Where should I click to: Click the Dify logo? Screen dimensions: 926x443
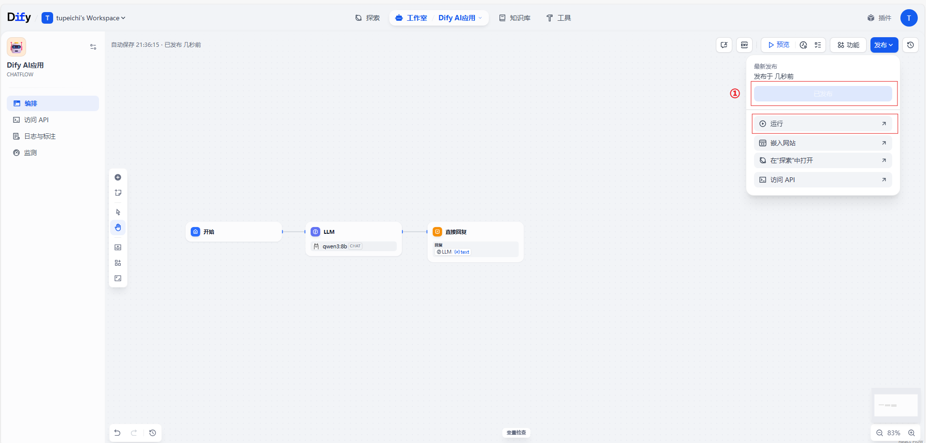pos(19,17)
